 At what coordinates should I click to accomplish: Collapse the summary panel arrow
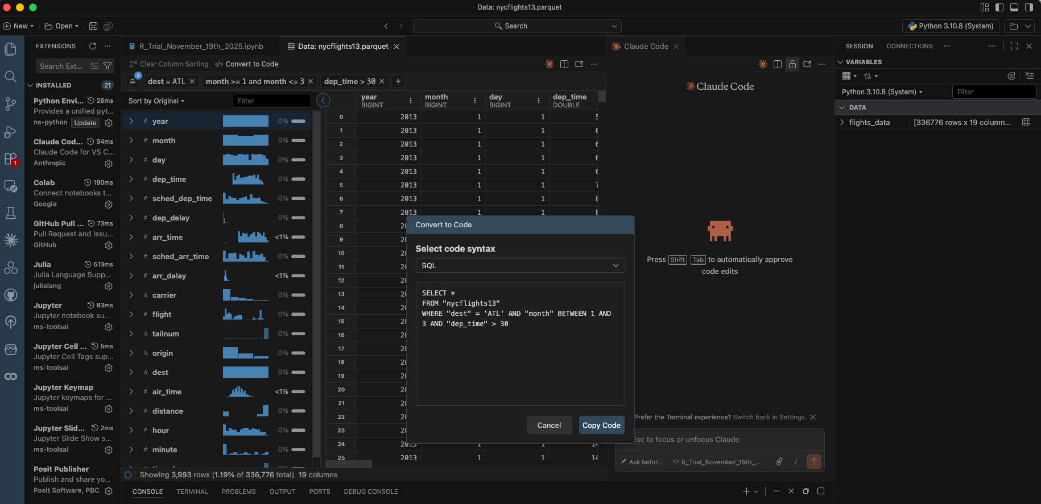pos(323,101)
